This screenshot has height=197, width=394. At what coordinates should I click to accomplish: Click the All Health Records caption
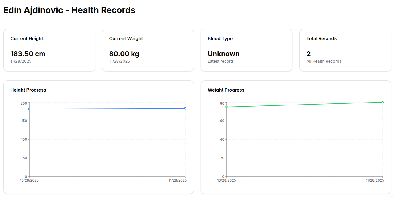[x=324, y=61]
